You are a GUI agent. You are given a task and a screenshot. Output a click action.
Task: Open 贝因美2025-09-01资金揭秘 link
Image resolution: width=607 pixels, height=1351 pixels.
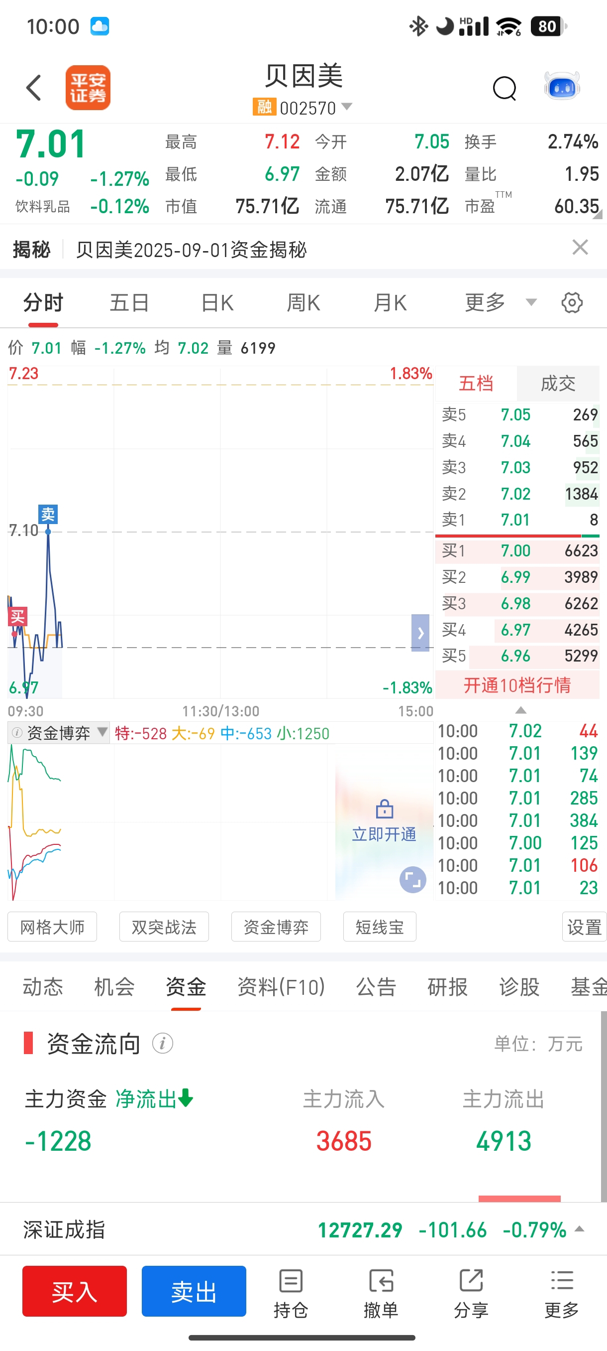tap(191, 250)
